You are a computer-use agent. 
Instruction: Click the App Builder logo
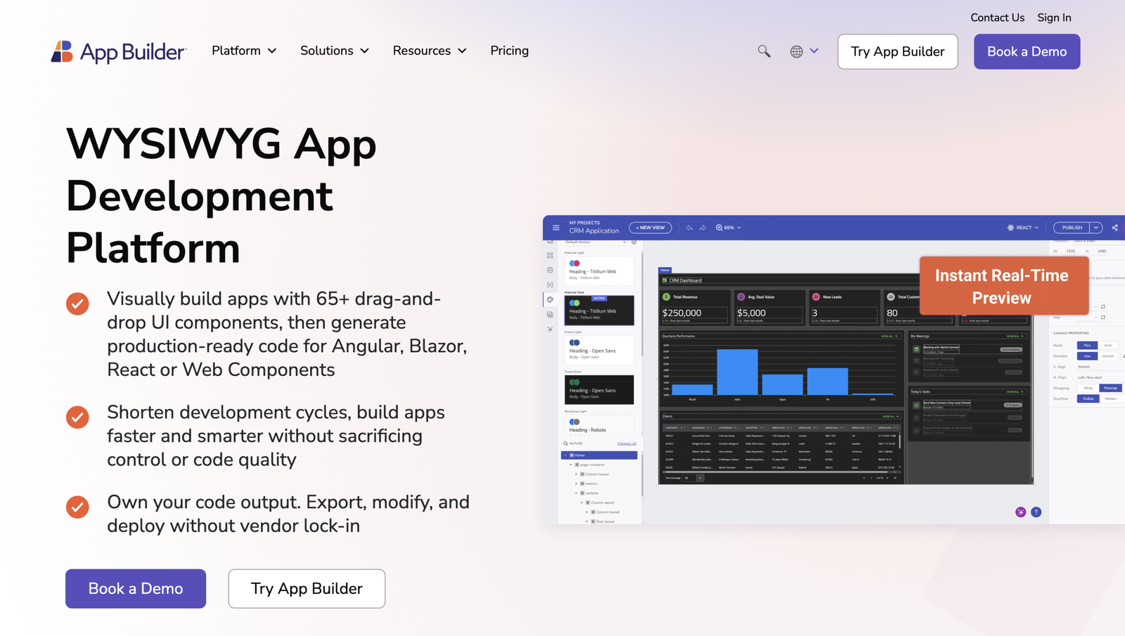click(x=118, y=51)
